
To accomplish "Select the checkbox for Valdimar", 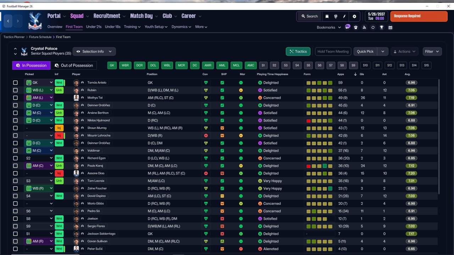I will coord(15,151).
